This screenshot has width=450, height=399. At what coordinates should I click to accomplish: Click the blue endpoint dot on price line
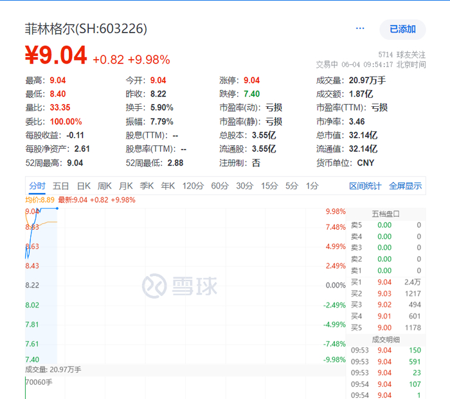coord(57,209)
